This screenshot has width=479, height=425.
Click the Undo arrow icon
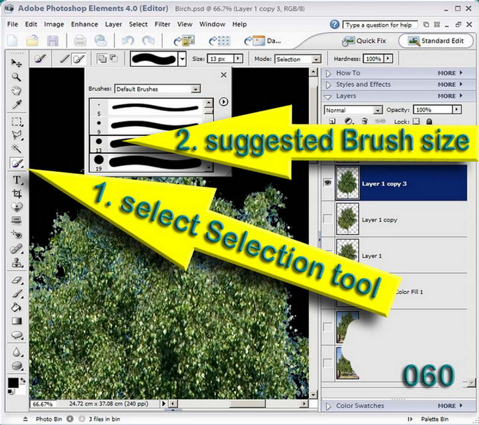[128, 41]
